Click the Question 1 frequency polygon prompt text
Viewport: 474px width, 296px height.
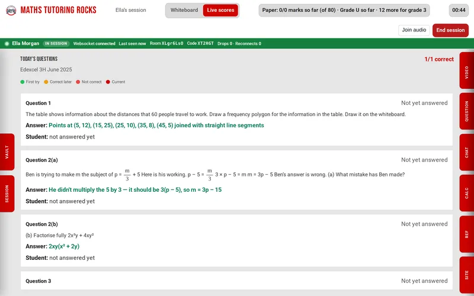pyautogui.click(x=216, y=114)
